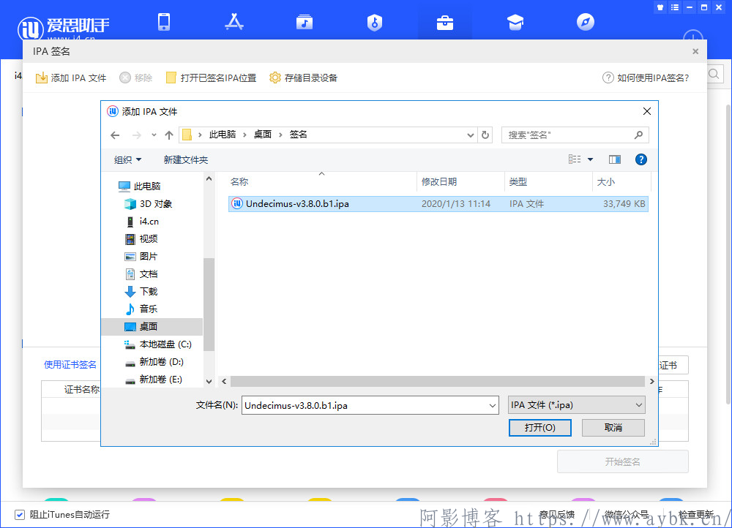The height and width of the screenshot is (528, 732).
Task: Click the 使用证书签名 tab
Action: point(70,365)
